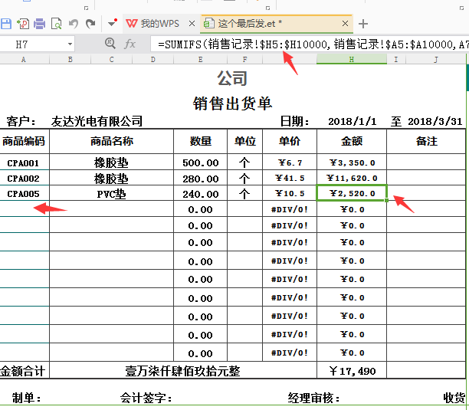Select column B header
The image size is (469, 410).
coord(70,60)
